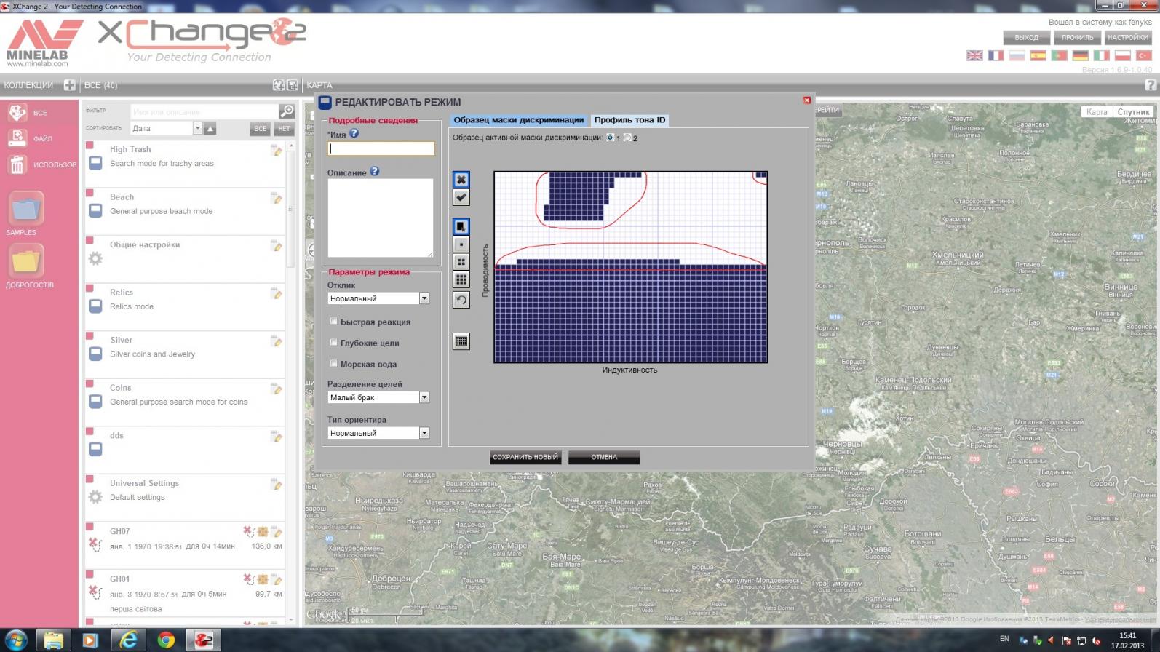1160x652 pixels.
Task: Click the help icon next to Имя
Action: pyautogui.click(x=354, y=134)
